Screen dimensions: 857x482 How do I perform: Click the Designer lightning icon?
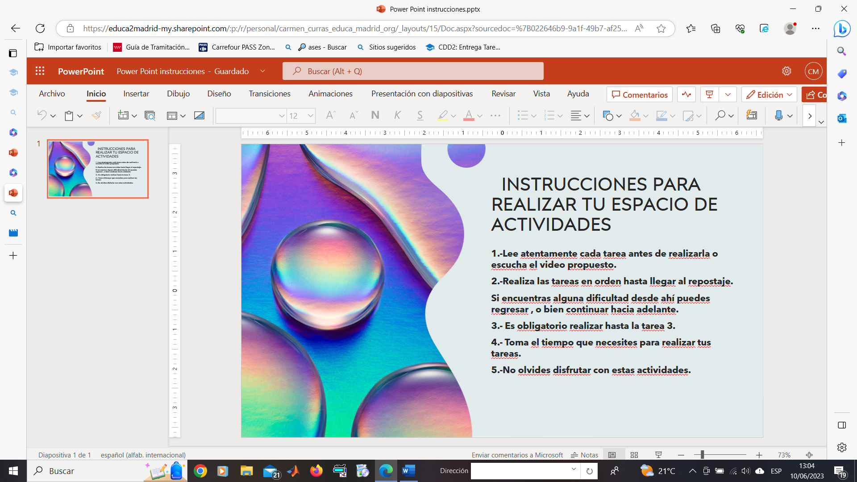pos(752,116)
